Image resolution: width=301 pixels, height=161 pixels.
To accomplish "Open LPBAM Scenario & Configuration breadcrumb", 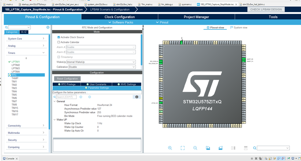I will (110, 10).
